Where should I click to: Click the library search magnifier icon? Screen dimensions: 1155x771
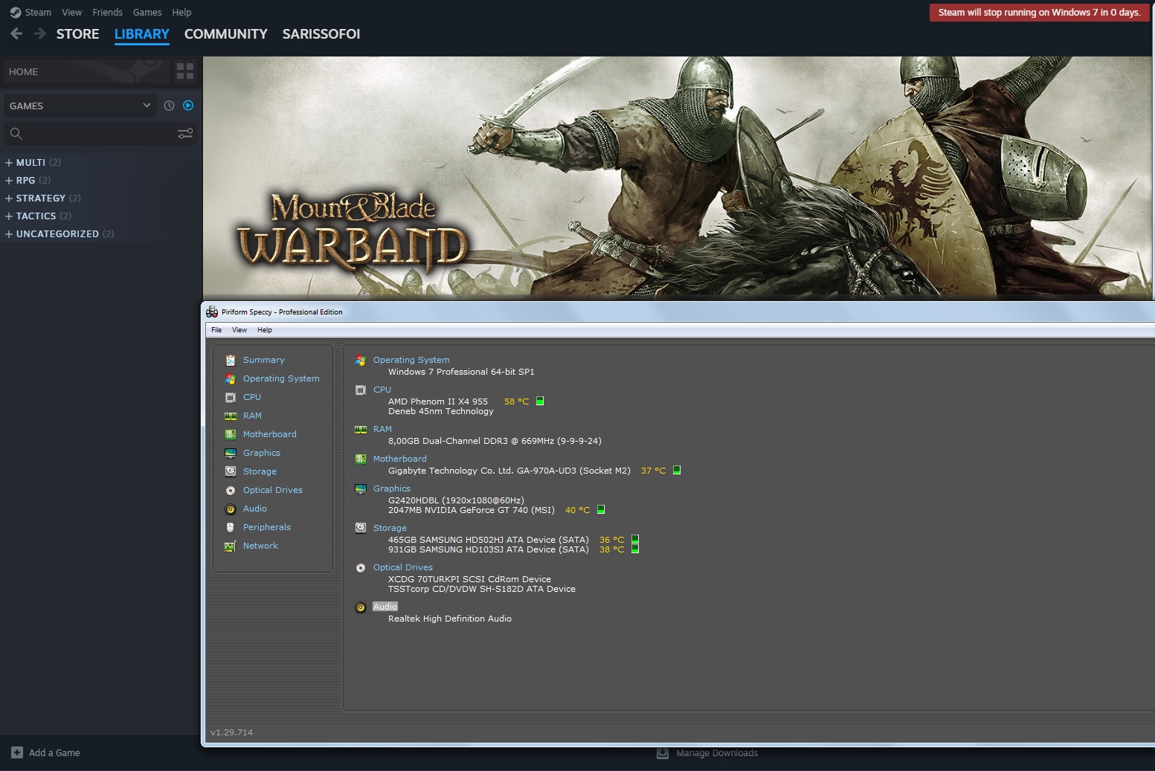16,134
